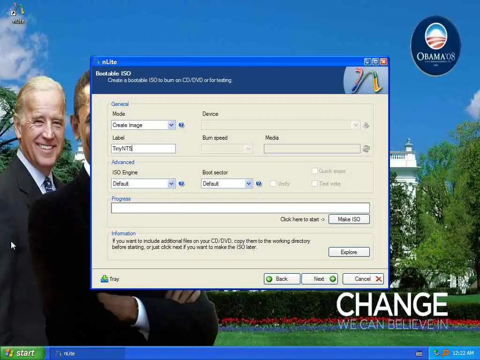Image resolution: width=480 pixels, height=360 pixels.
Task: Click the nLite taskbar button
Action: click(87, 353)
